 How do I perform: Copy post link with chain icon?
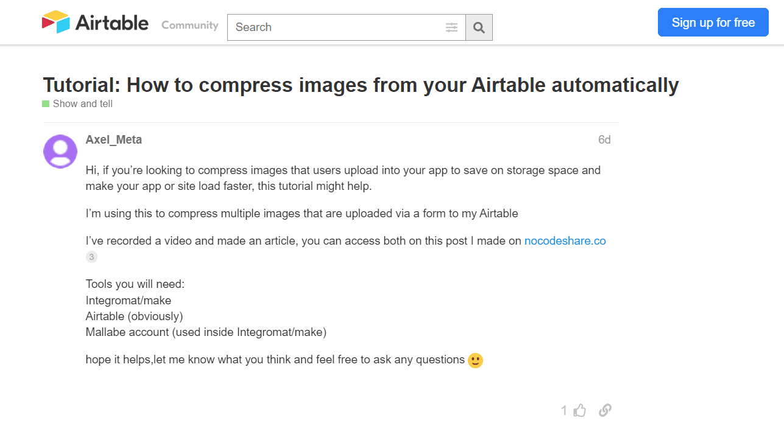(605, 411)
